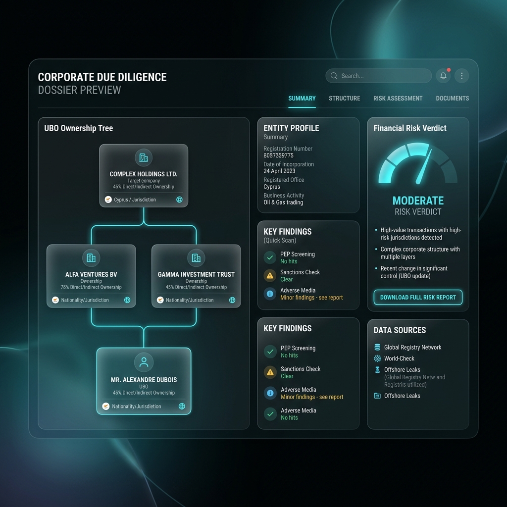Click into the Search field
The width and height of the screenshot is (507, 507).
point(378,76)
